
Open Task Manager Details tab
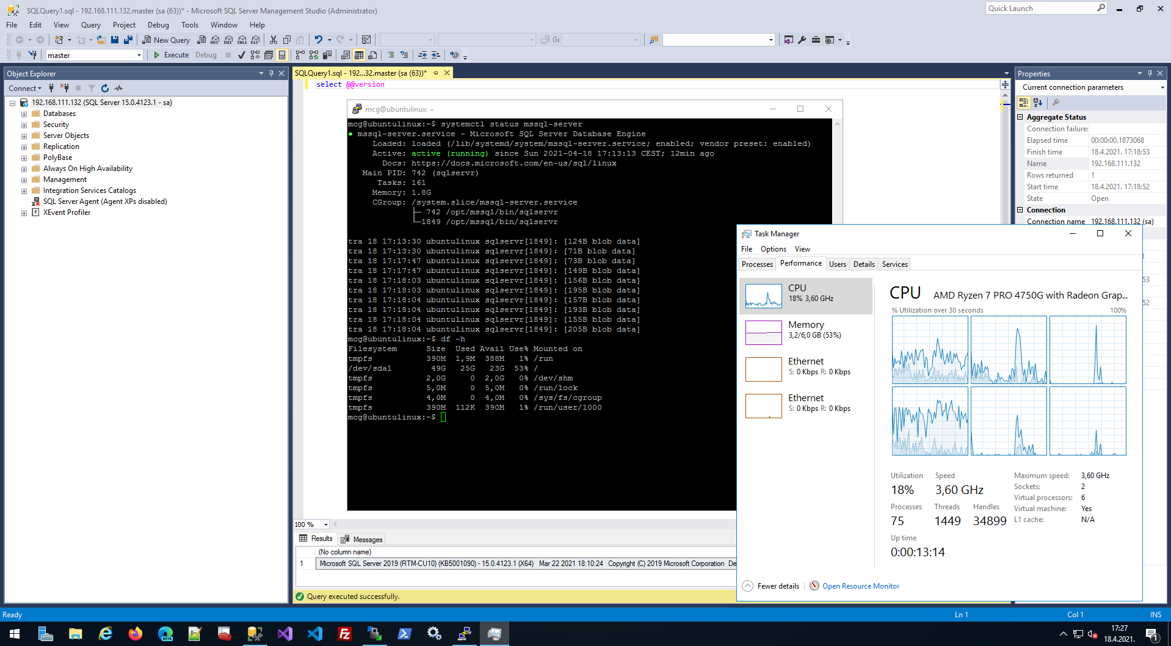pyautogui.click(x=864, y=264)
